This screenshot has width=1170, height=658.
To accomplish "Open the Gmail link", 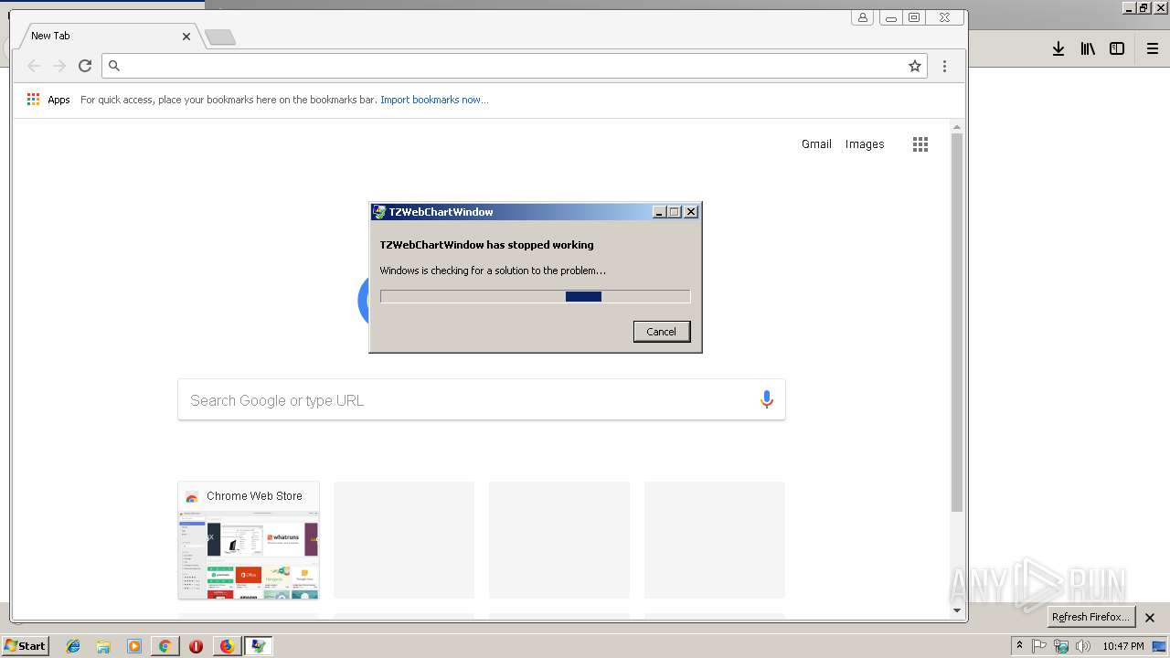I will 816,144.
